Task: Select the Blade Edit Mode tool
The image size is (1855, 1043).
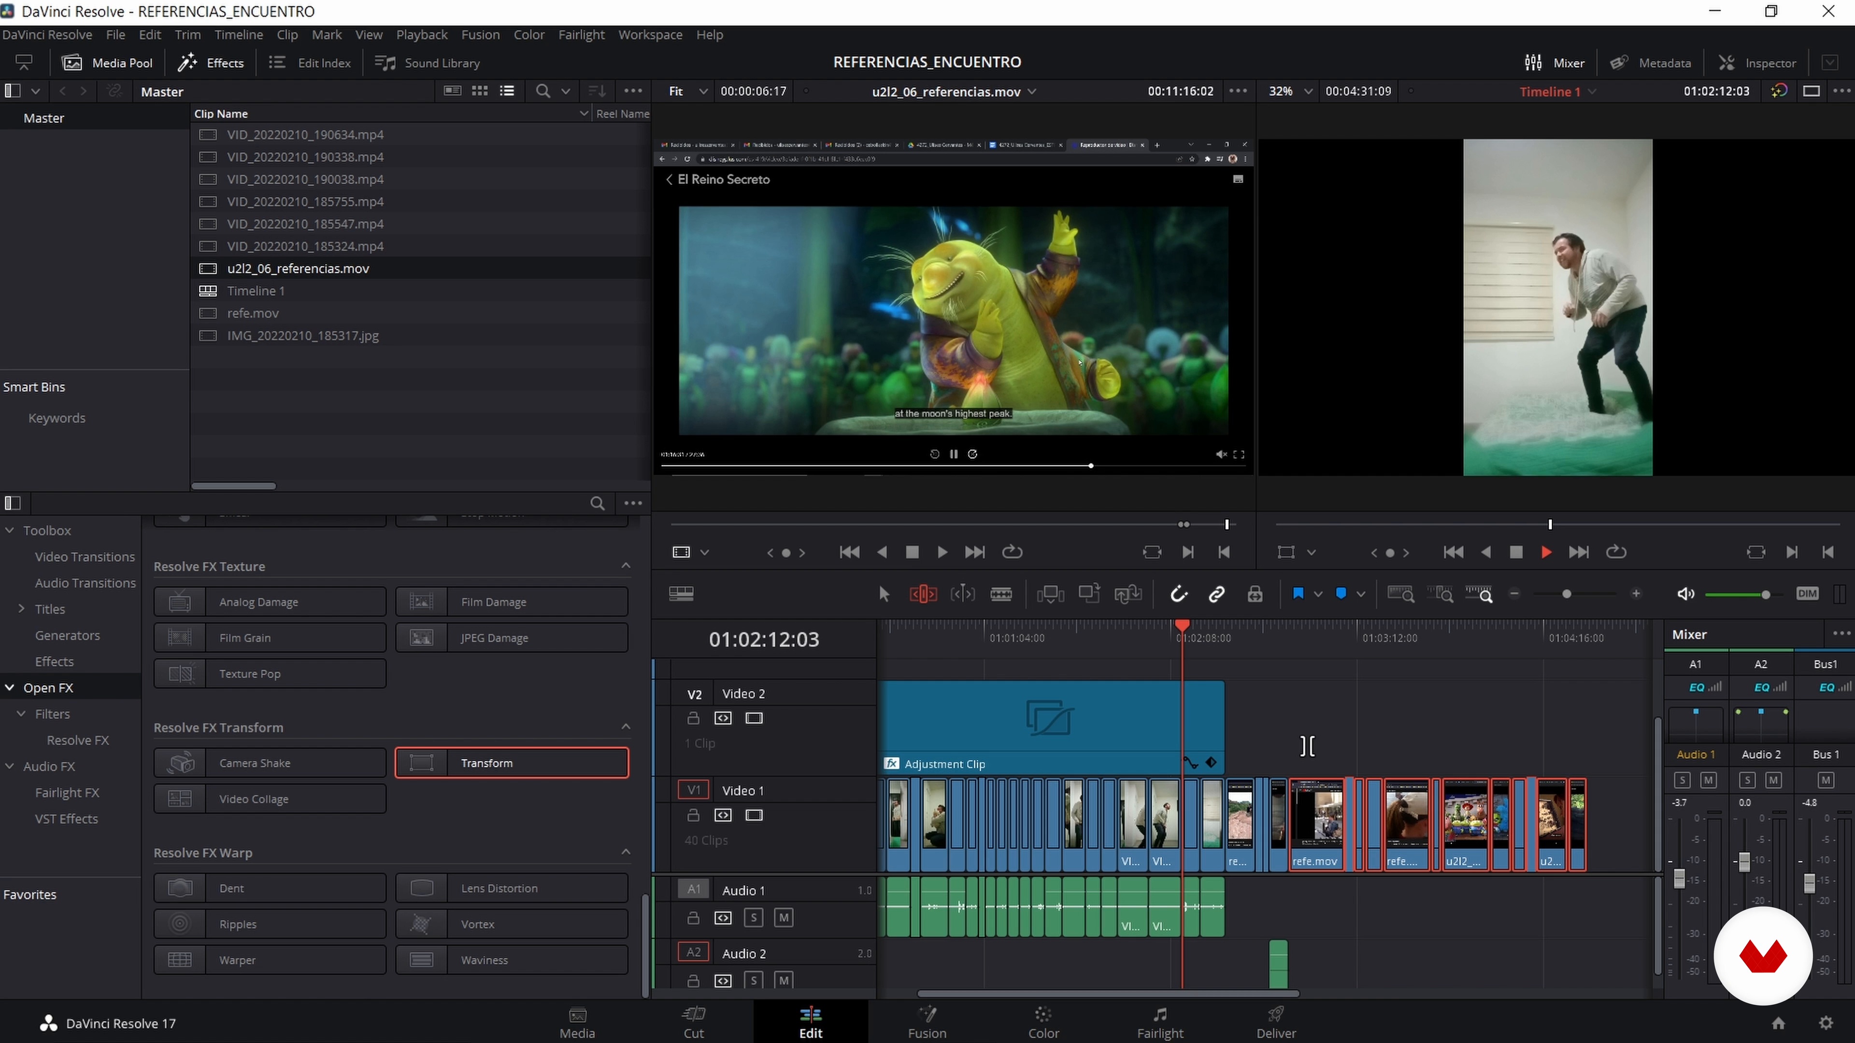Action: click(1001, 594)
